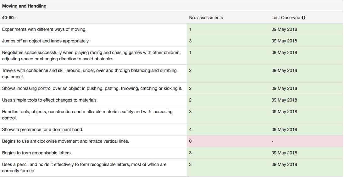
Task: Click 'Uses simple tools to effect changes' statement
Action: (x=50, y=100)
